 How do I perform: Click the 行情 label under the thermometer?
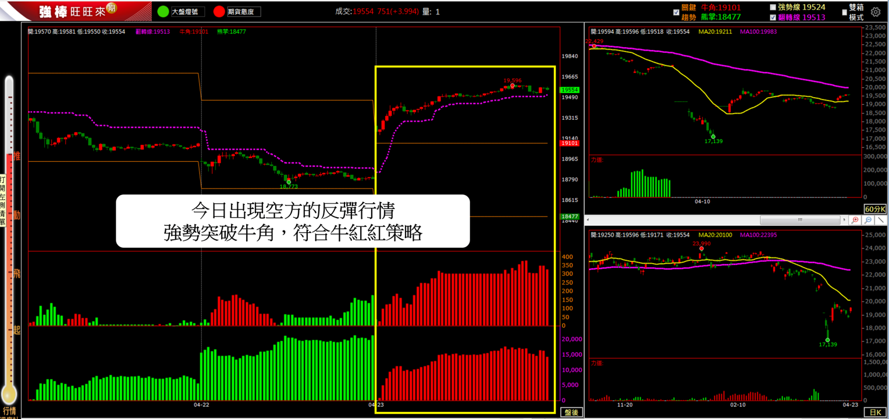pos(9,411)
